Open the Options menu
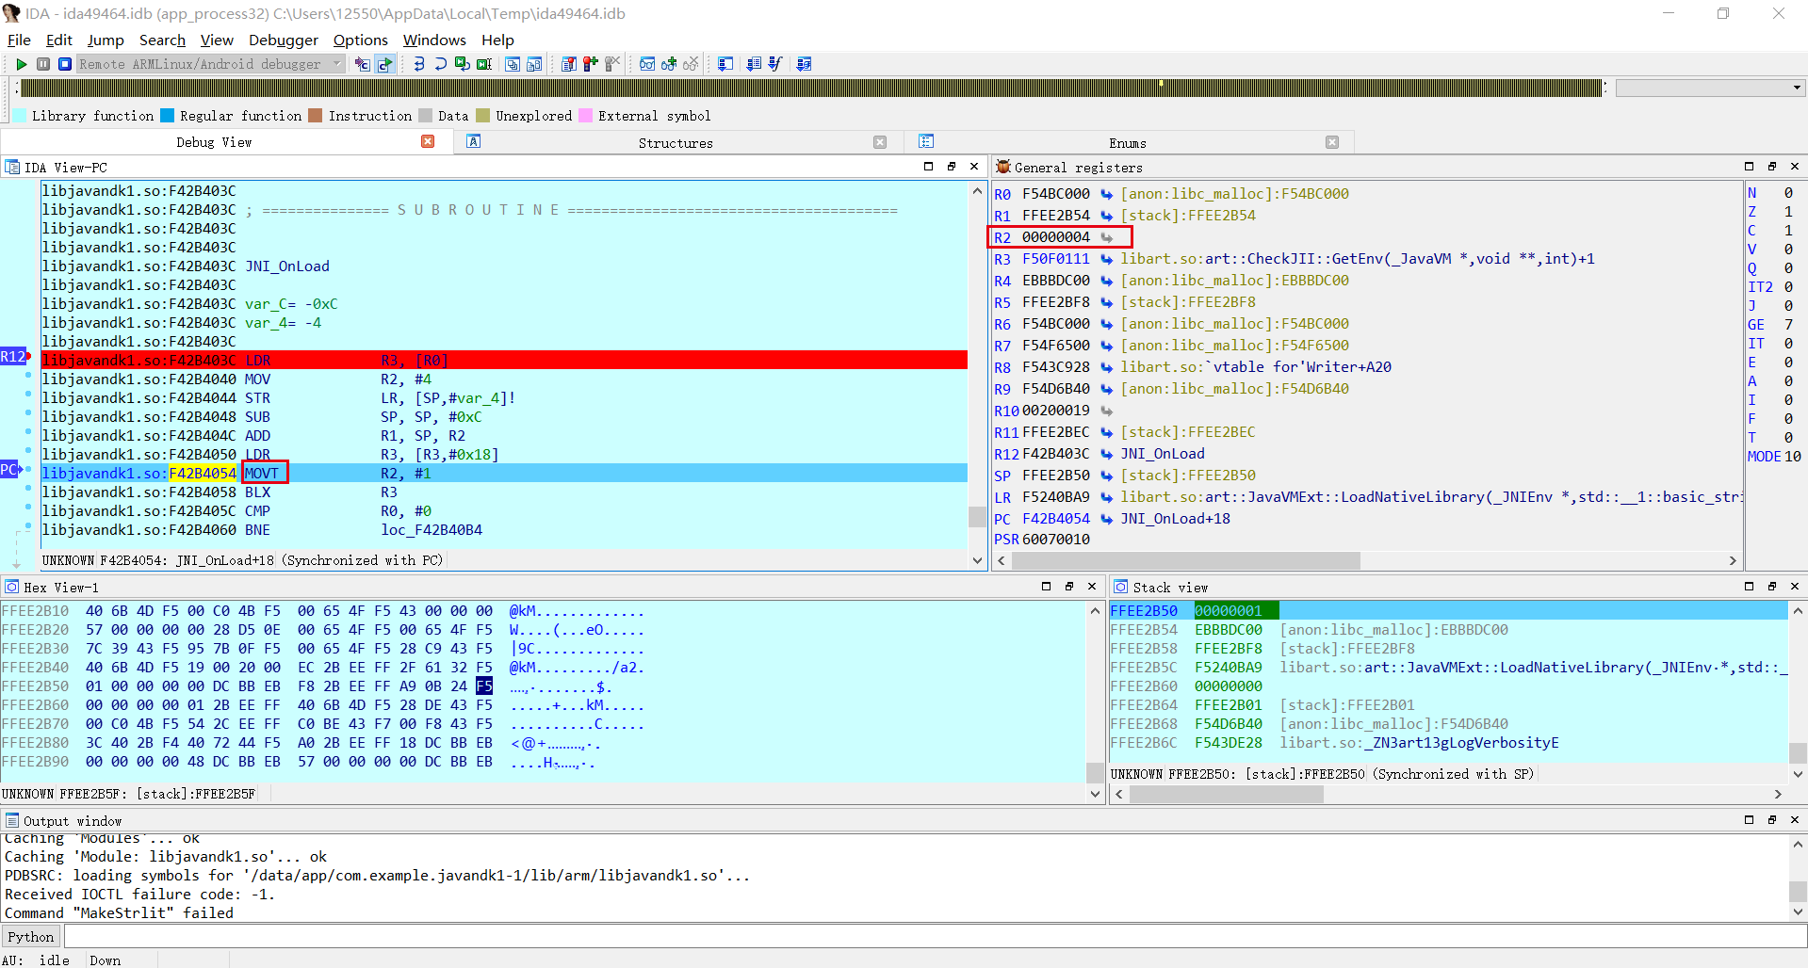 coord(360,40)
